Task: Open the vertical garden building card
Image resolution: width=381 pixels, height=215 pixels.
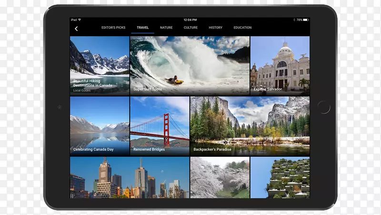Action: point(280,177)
